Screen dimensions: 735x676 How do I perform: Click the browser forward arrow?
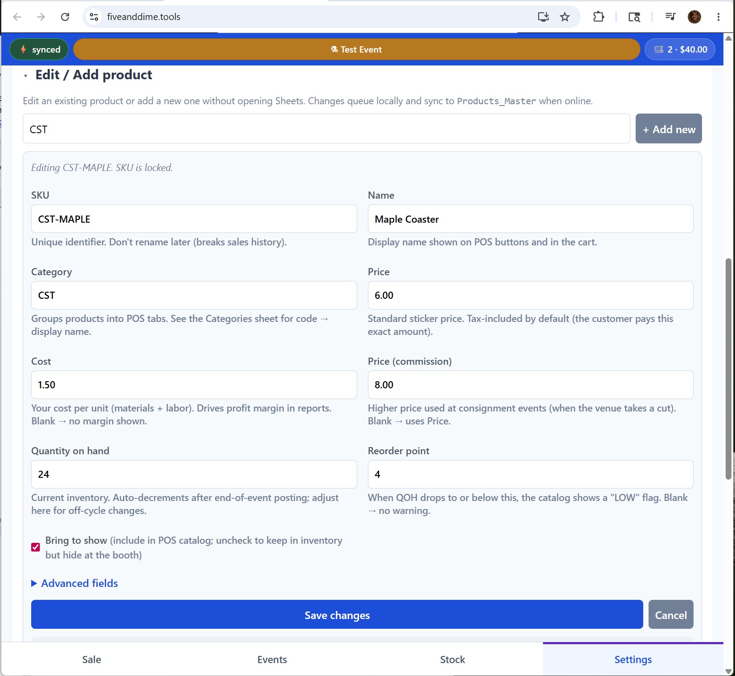[41, 17]
